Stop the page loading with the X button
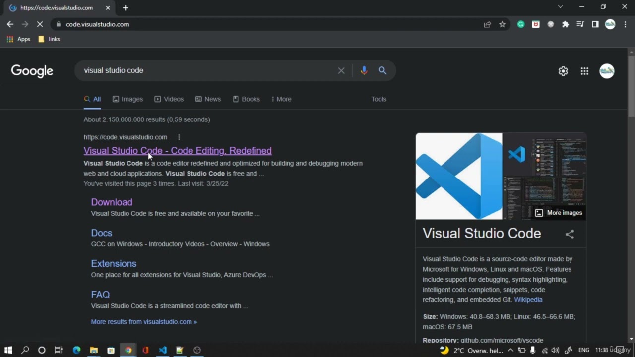635x357 pixels. point(40,24)
